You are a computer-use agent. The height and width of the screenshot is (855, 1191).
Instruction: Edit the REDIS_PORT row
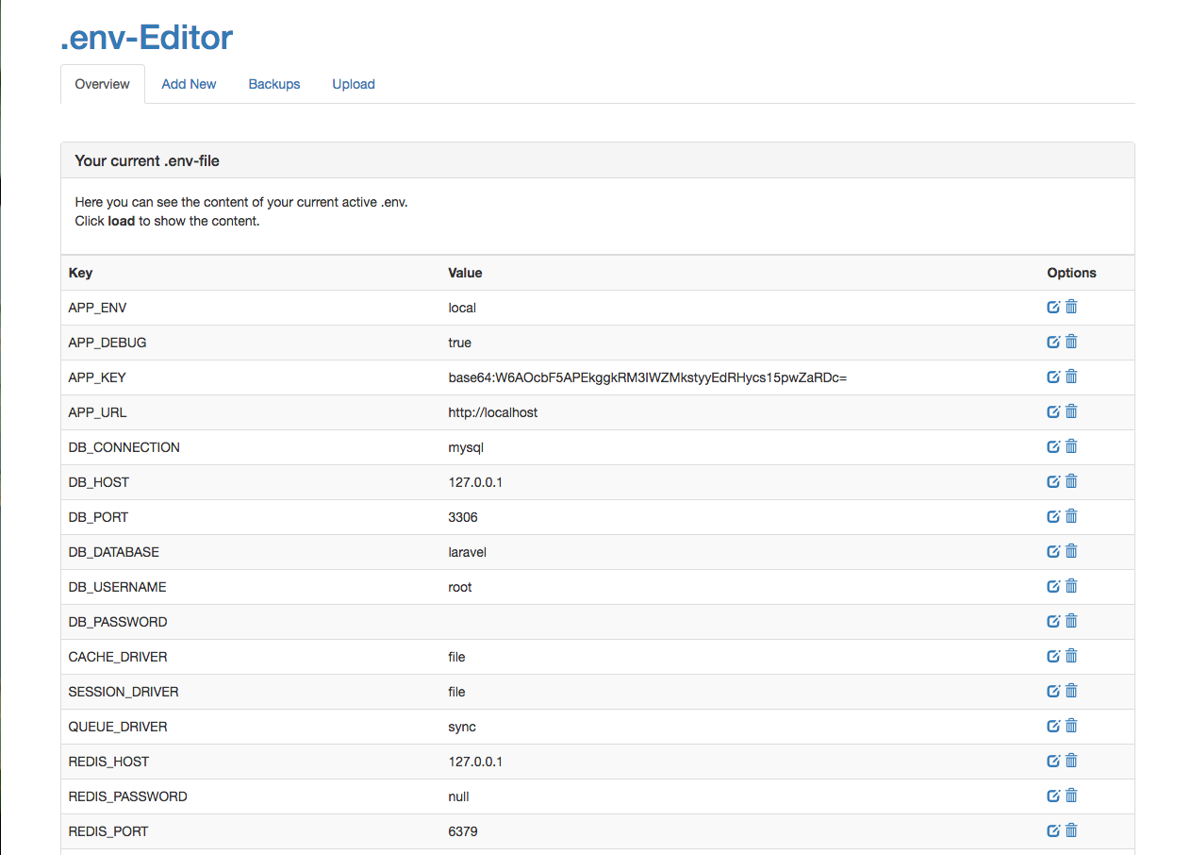1053,830
